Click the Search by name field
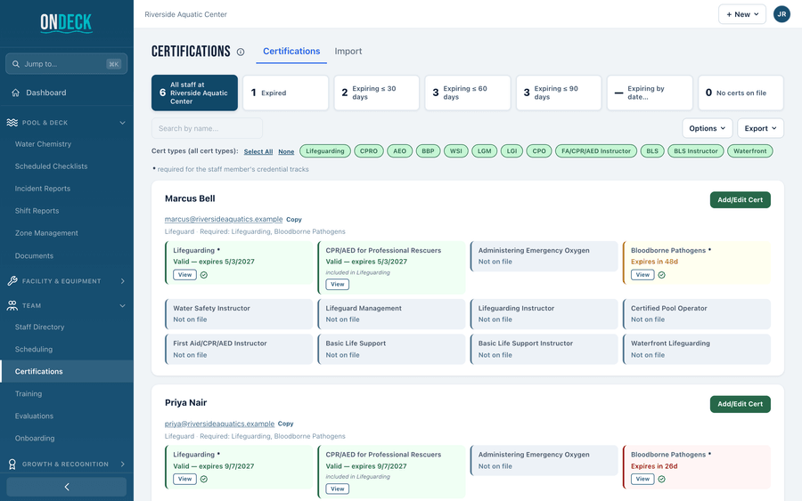802x501 pixels. click(x=207, y=128)
